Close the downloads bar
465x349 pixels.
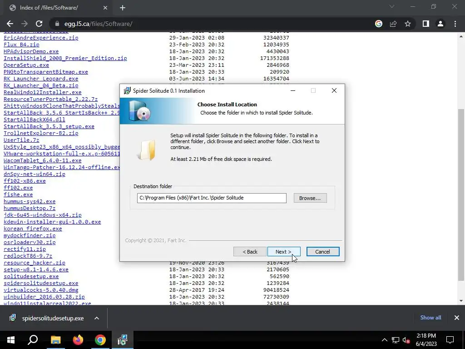point(457,318)
